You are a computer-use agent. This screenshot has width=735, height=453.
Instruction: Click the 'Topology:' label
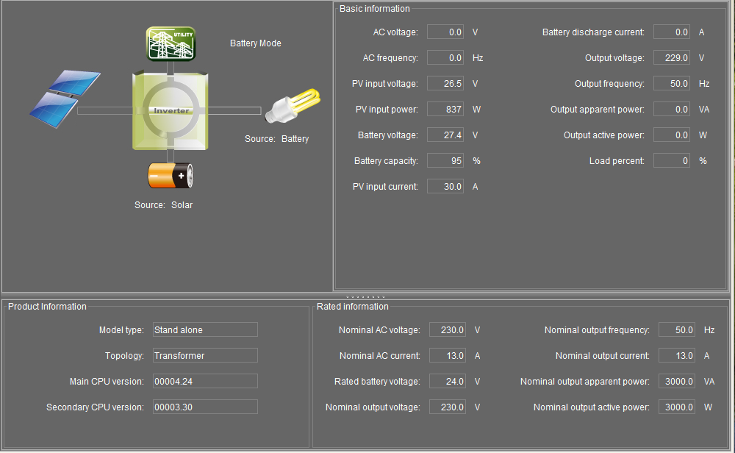coord(124,355)
